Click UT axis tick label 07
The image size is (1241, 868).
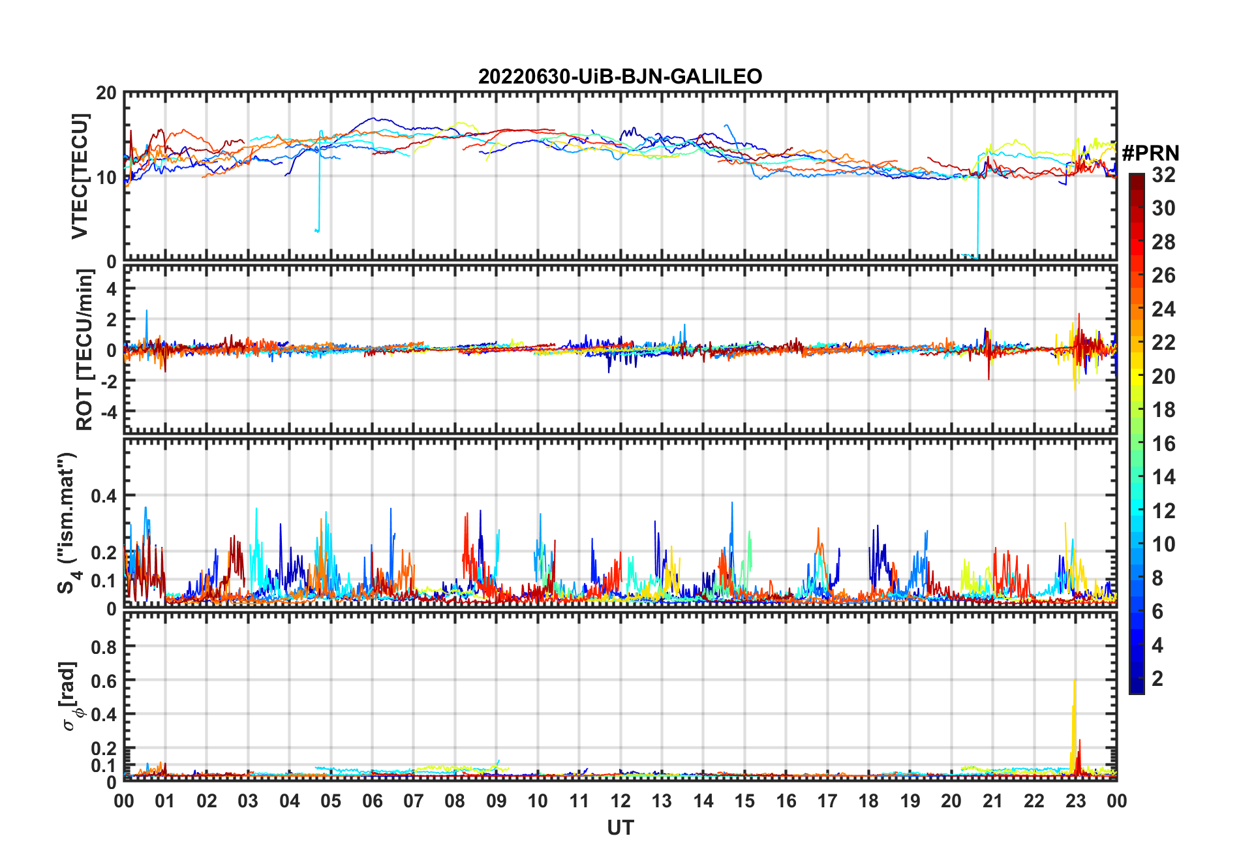click(x=414, y=801)
